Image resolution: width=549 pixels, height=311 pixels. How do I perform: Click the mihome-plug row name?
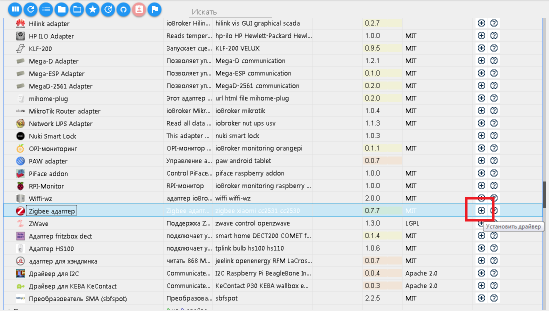pyautogui.click(x=48, y=99)
